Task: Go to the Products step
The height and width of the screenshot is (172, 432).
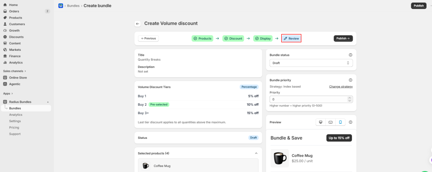Action: click(202, 39)
